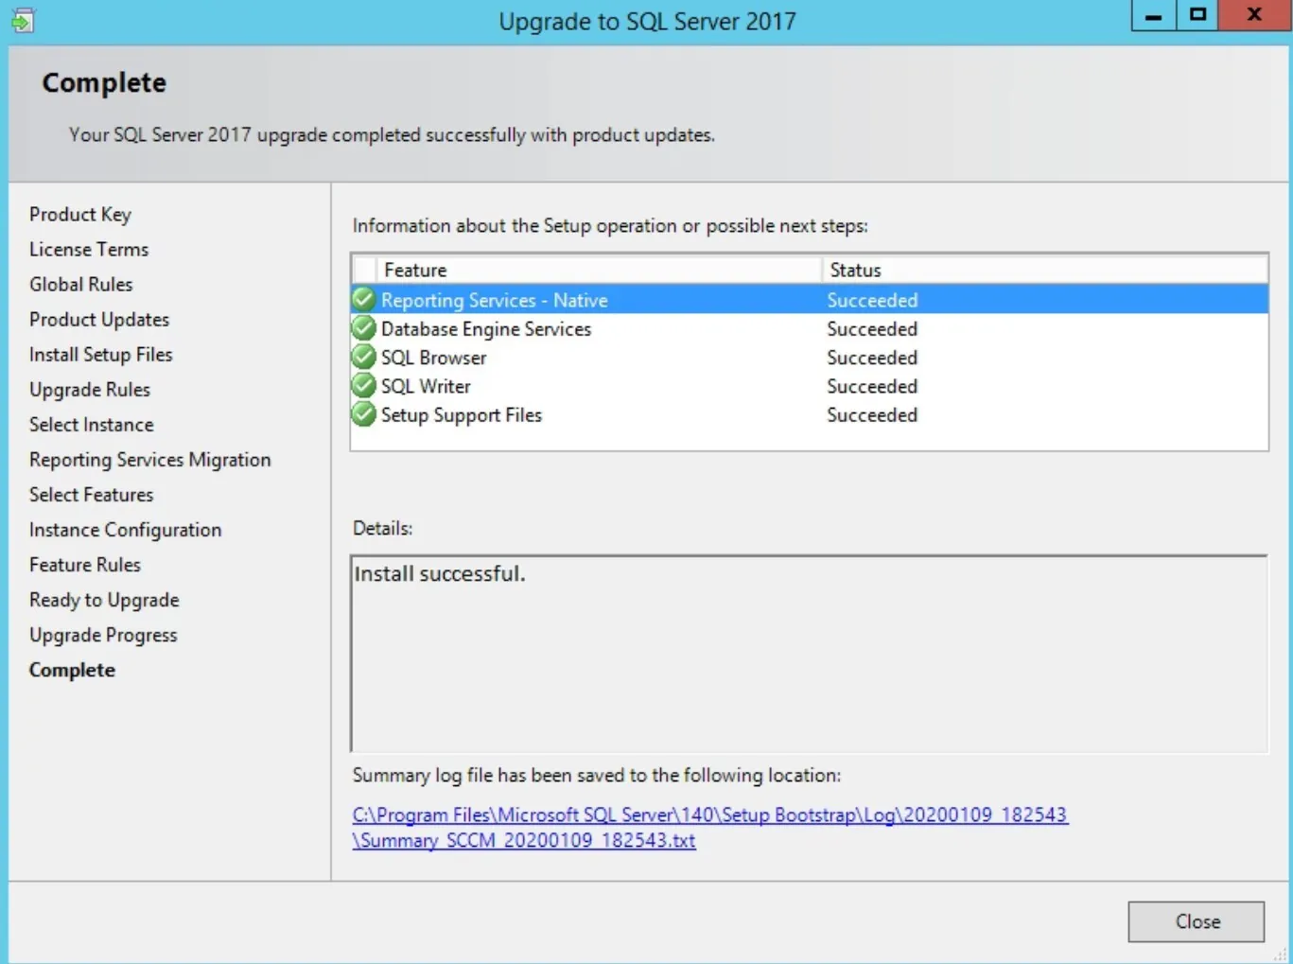Select Product Key step in sidebar
This screenshot has width=1293, height=964.
[x=80, y=215]
